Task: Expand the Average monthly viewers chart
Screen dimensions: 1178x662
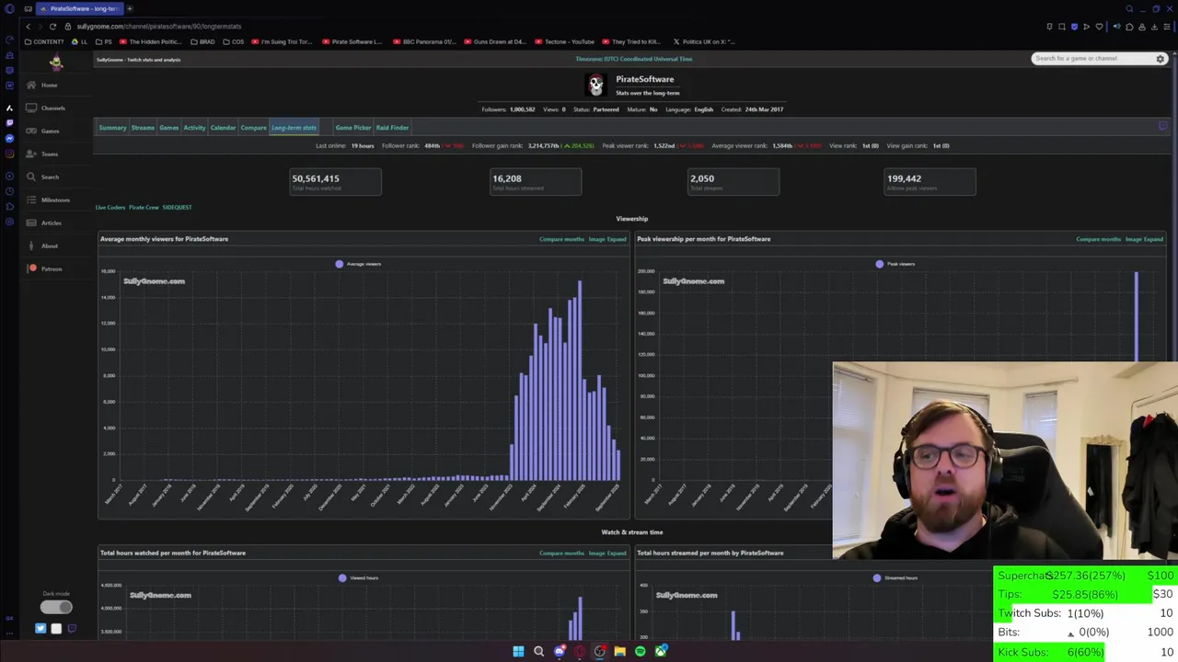Action: click(x=617, y=239)
